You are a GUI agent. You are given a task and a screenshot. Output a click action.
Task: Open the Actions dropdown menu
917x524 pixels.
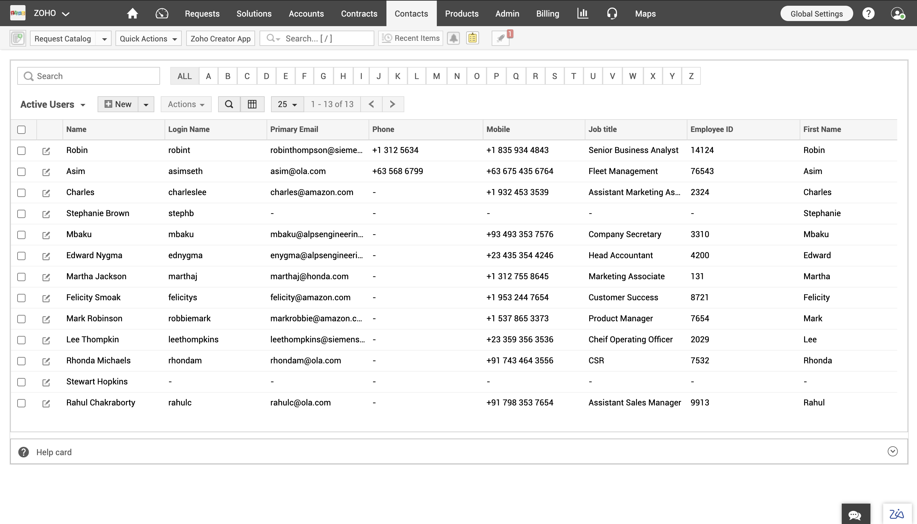(187, 104)
